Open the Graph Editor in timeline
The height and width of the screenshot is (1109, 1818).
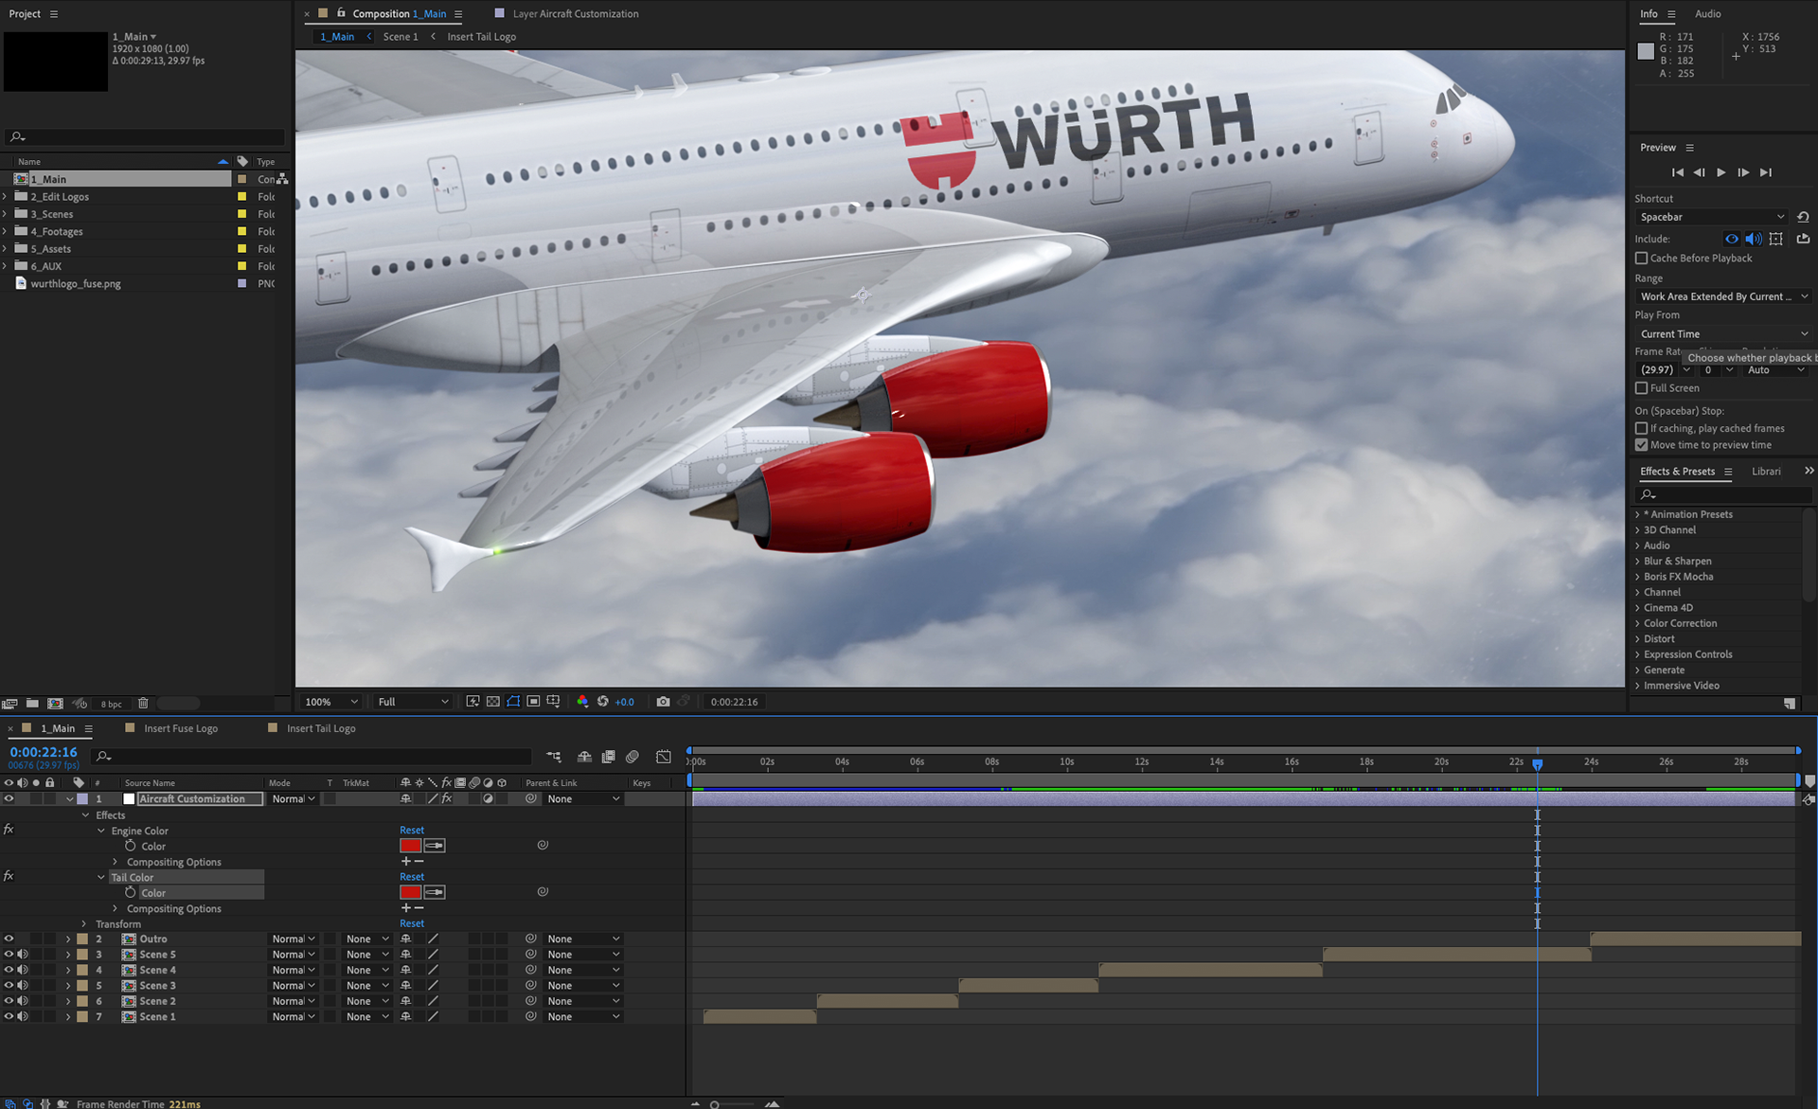pyautogui.click(x=664, y=757)
